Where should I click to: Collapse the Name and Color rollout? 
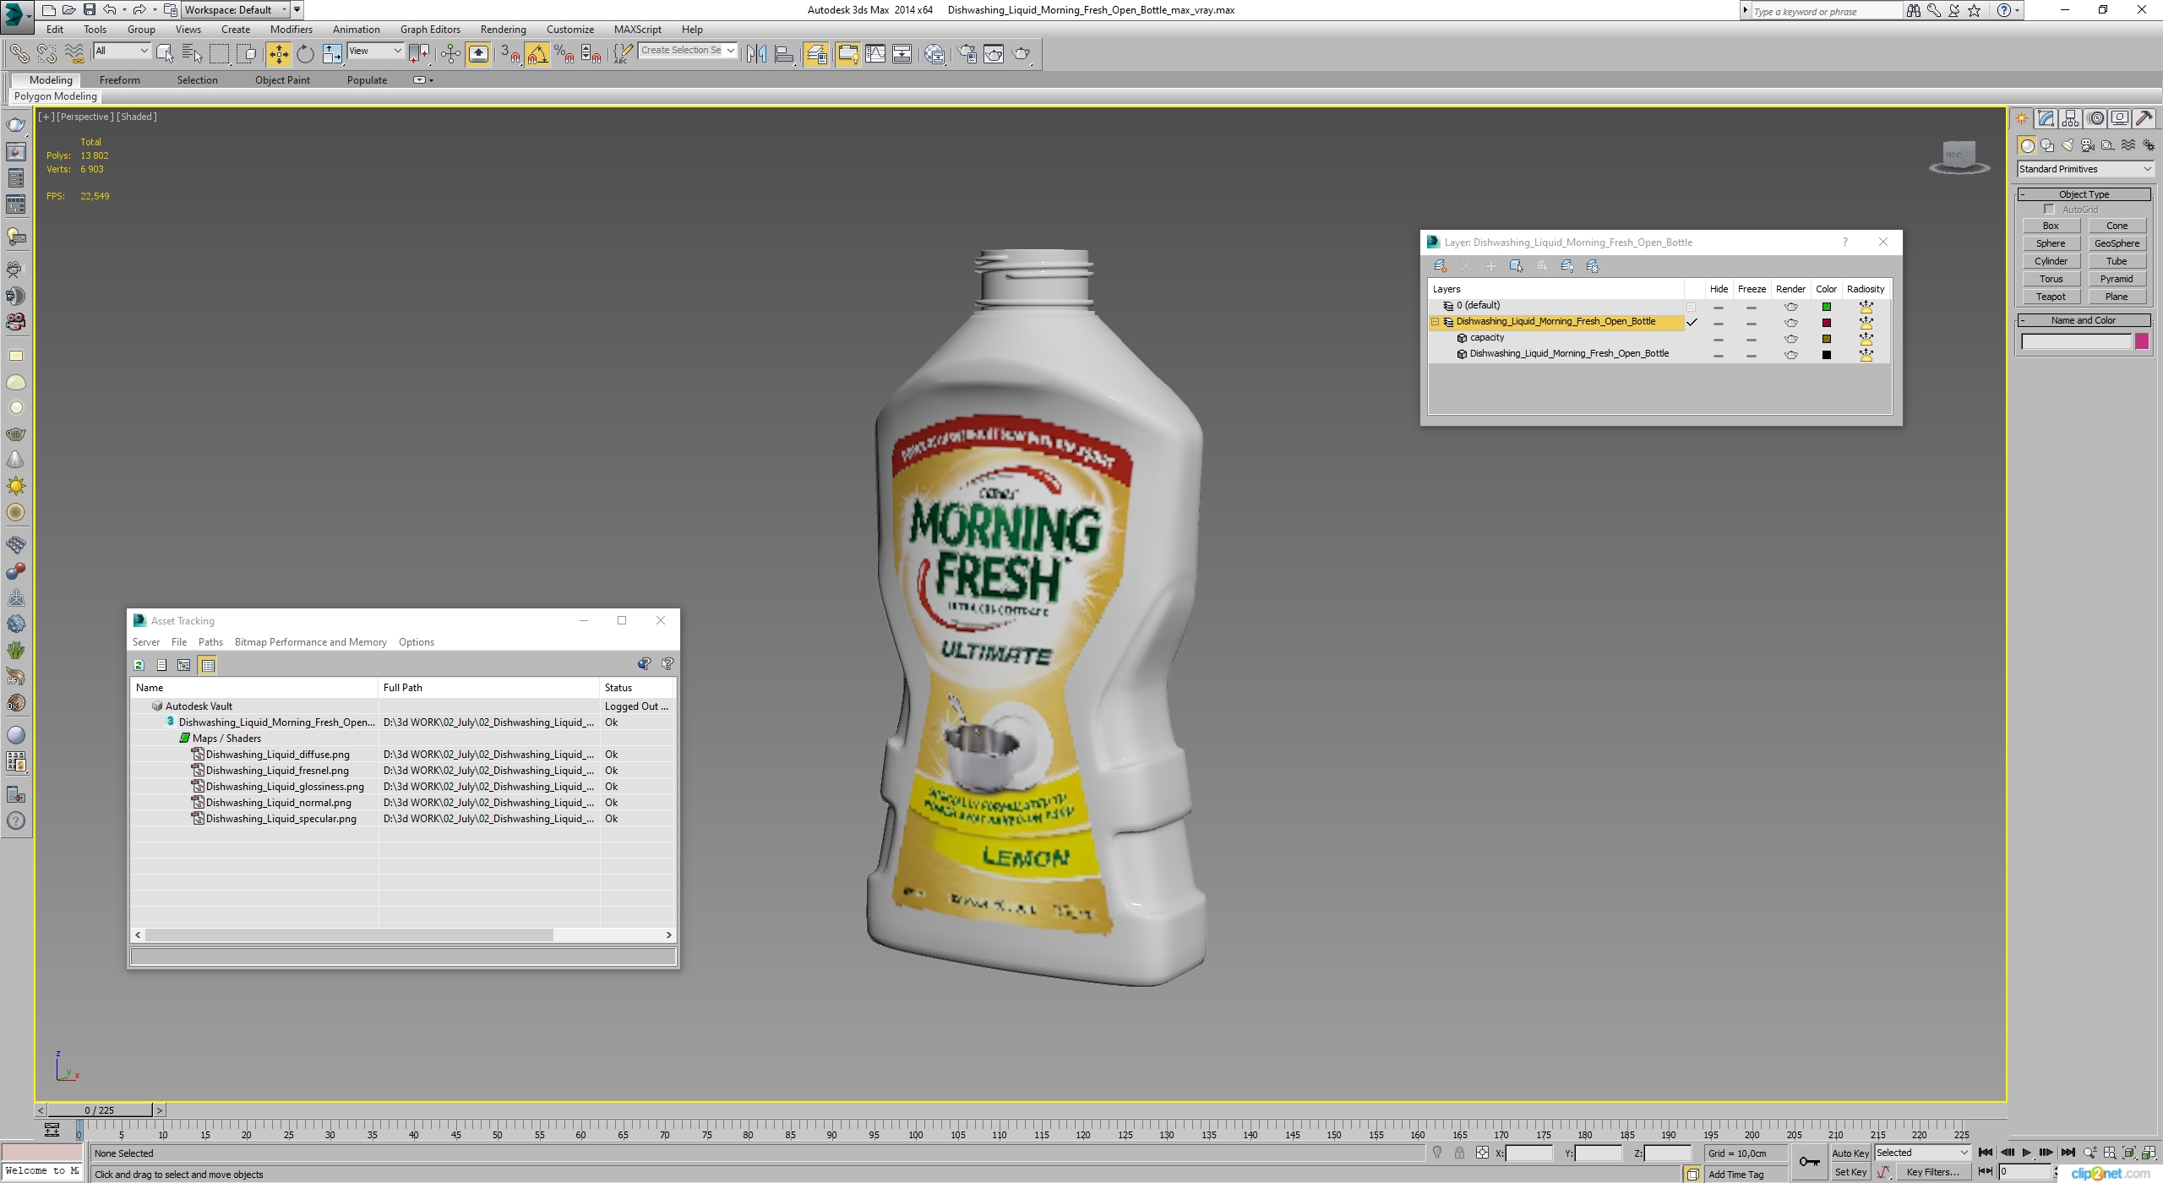point(2084,320)
